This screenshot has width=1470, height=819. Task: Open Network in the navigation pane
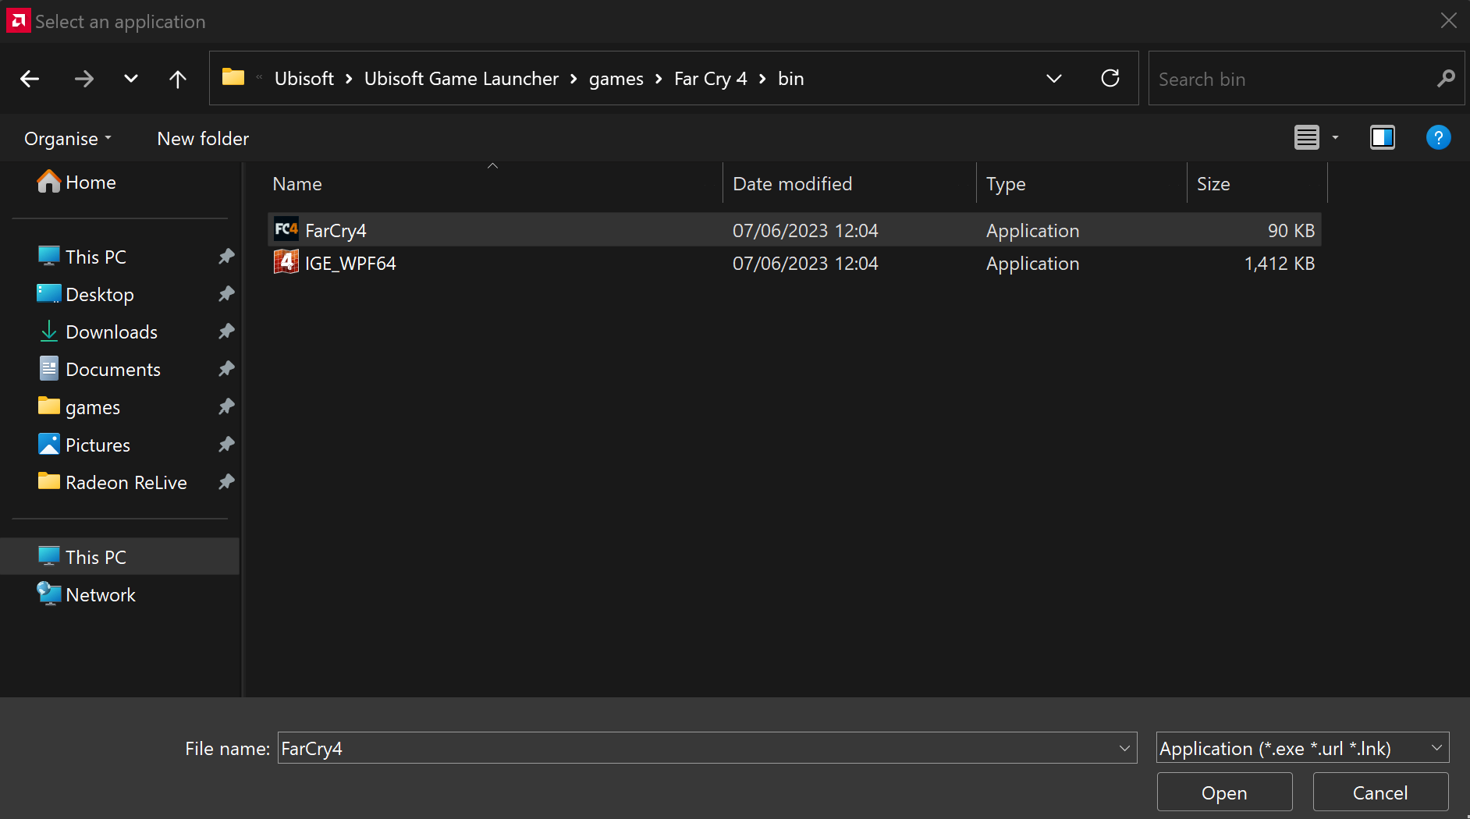[x=87, y=594]
